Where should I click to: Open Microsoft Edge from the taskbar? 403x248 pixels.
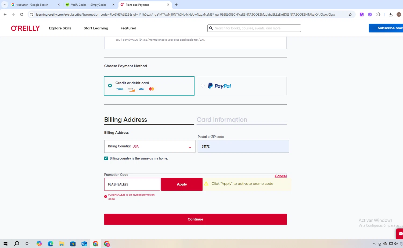[51, 244]
